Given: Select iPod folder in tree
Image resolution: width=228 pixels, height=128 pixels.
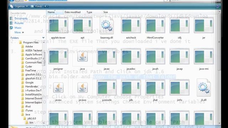Looking at the screenshot, I should [28, 106].
